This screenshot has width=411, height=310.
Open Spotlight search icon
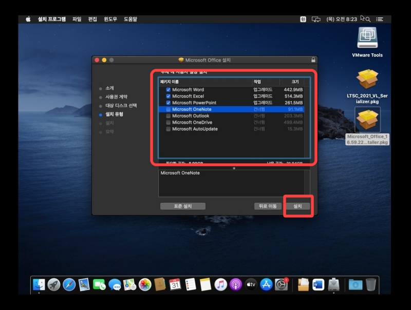coord(368,20)
